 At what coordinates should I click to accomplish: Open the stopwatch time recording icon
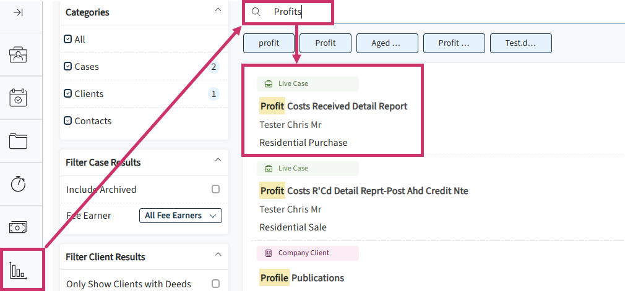pyautogui.click(x=18, y=184)
